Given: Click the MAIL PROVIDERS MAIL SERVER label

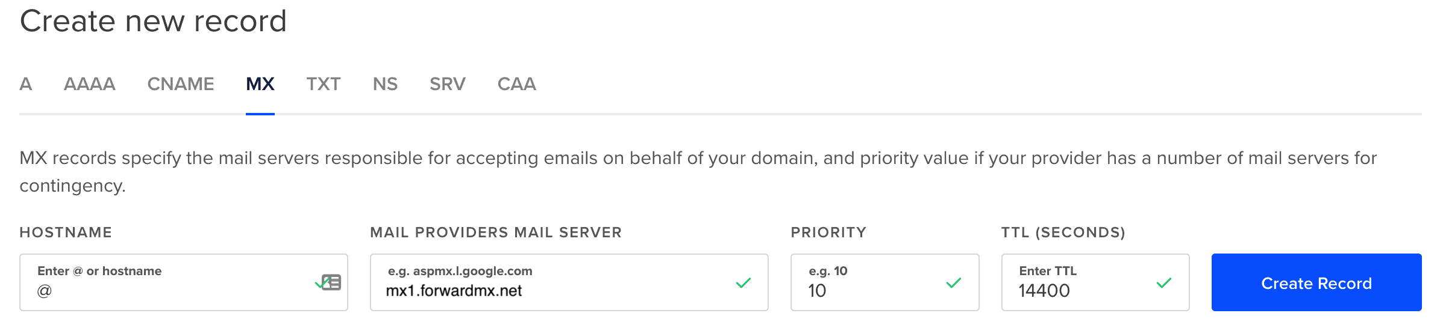Looking at the screenshot, I should [496, 232].
